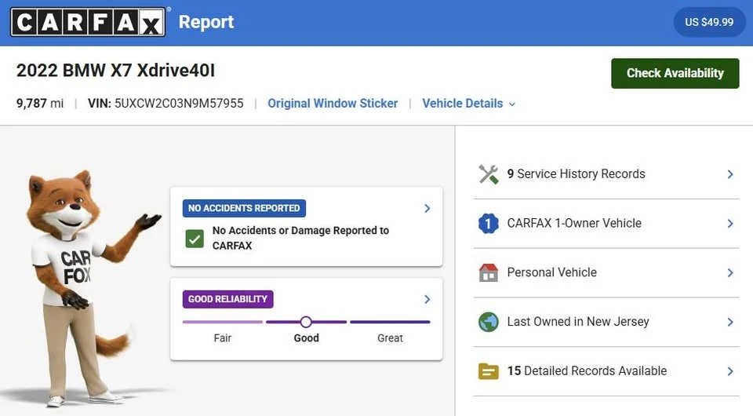Click the Report header text

point(206,22)
